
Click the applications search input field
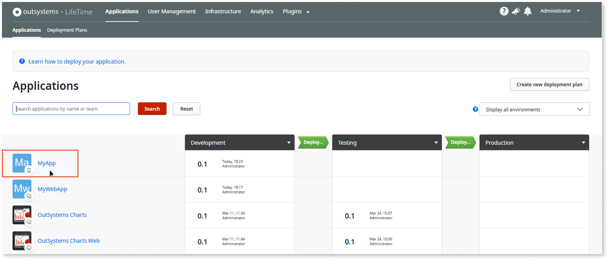pyautogui.click(x=71, y=108)
